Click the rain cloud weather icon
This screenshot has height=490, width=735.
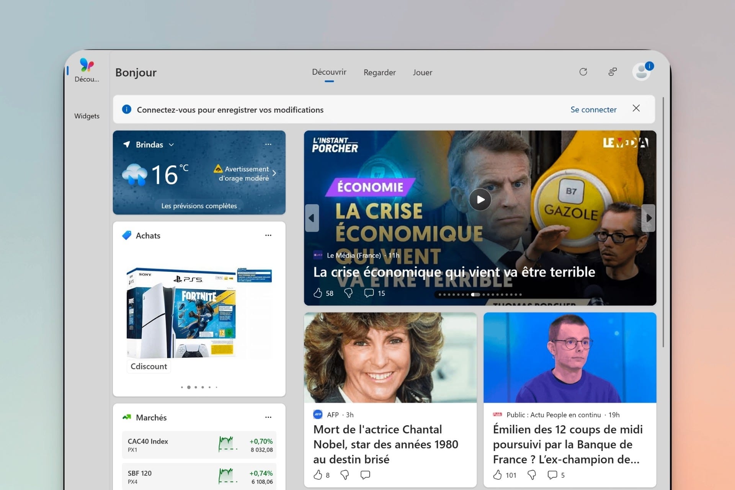(x=134, y=175)
